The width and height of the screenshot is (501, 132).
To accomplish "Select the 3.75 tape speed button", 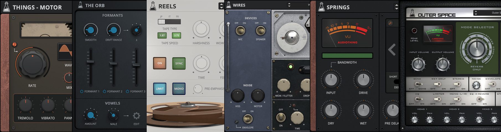I will pos(176,35).
